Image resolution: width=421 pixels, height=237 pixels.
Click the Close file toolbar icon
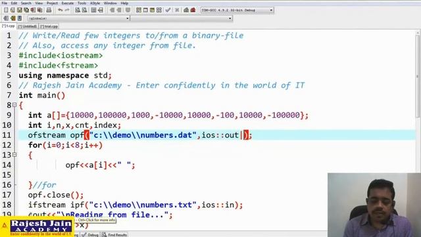33,11
